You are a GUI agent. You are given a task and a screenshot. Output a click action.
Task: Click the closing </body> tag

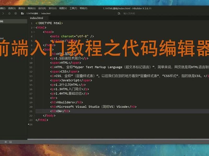point(49,115)
